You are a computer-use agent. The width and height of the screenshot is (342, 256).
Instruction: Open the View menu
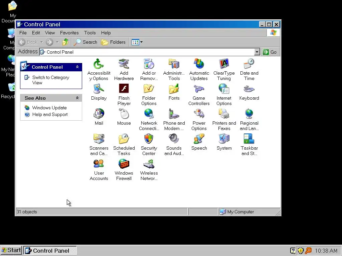coord(50,33)
